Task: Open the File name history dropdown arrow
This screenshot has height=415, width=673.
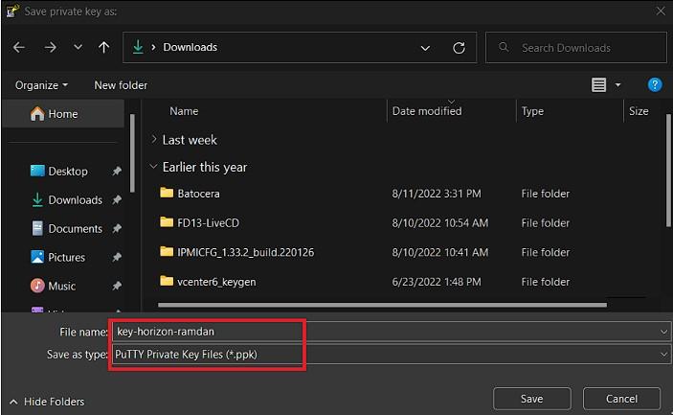Action: pyautogui.click(x=663, y=332)
